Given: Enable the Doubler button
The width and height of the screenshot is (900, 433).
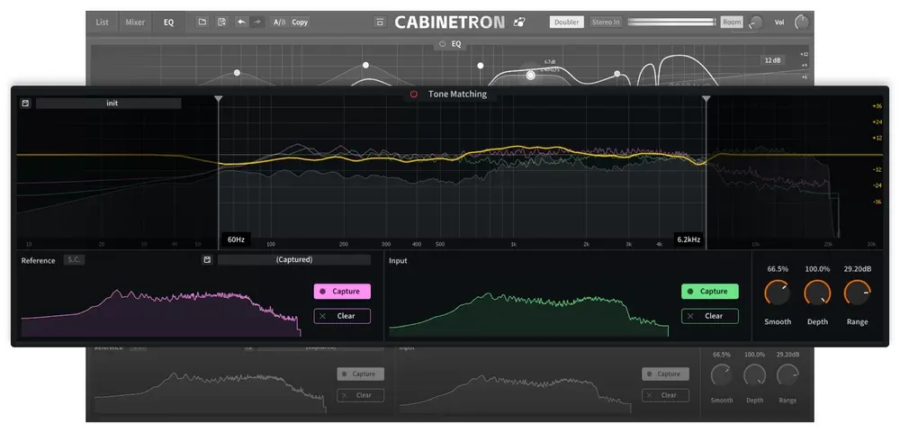Looking at the screenshot, I should point(566,22).
